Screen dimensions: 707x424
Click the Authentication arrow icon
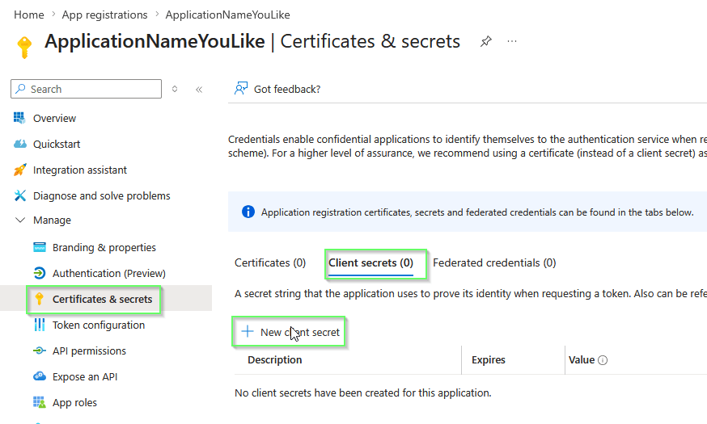[40, 273]
